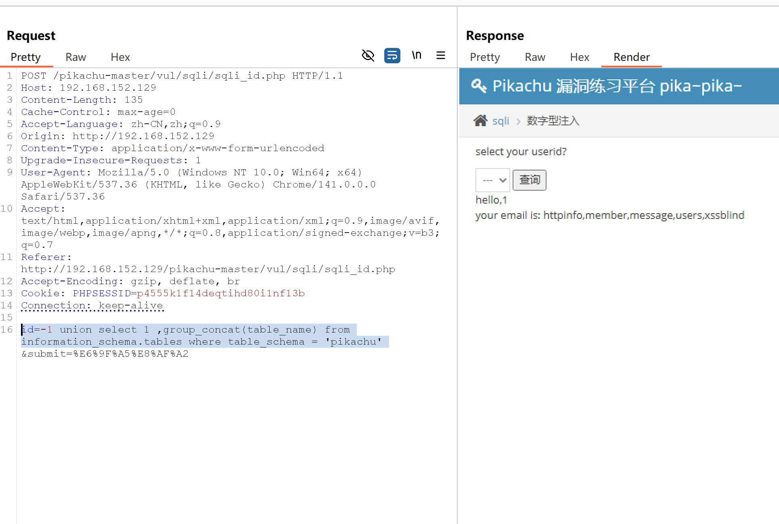Image resolution: width=779 pixels, height=524 pixels.
Task: Click the key icon in Pikachu header
Action: [x=479, y=86]
